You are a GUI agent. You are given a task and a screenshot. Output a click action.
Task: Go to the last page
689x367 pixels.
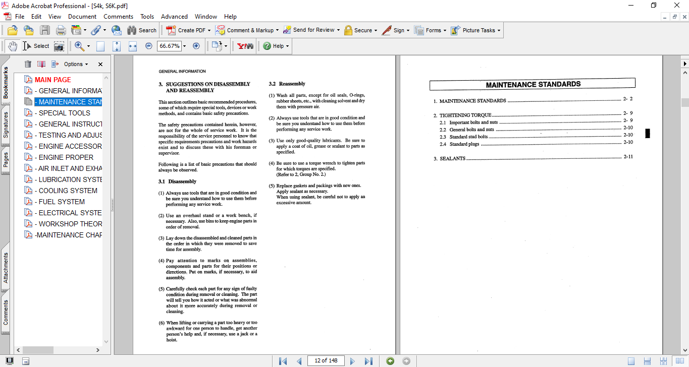tap(368, 361)
